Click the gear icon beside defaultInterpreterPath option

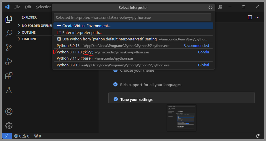tap(59, 39)
